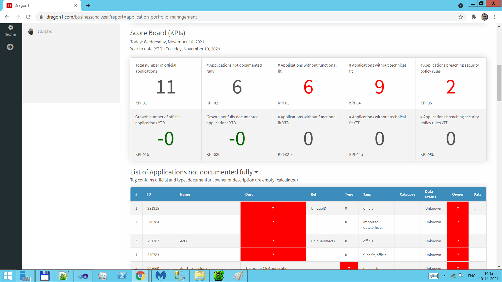Open browser extensions puzzle icon
The image size is (502, 282).
pos(474,17)
